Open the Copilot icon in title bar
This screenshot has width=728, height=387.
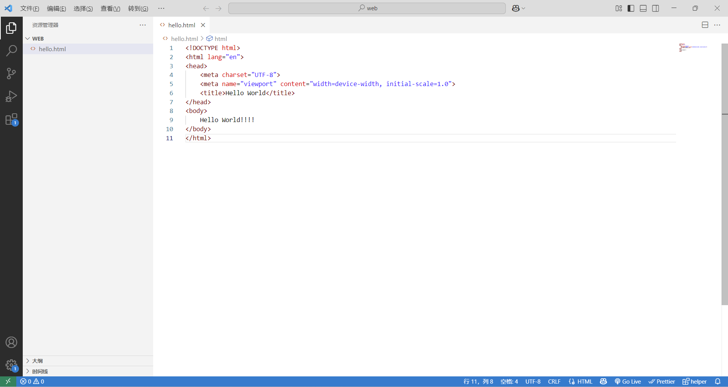pos(516,8)
